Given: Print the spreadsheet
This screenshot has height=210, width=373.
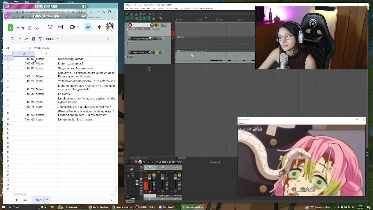Looking at the screenshot, I should 34,39.
